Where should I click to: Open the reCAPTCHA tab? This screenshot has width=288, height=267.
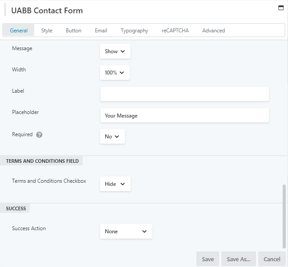[x=175, y=31]
